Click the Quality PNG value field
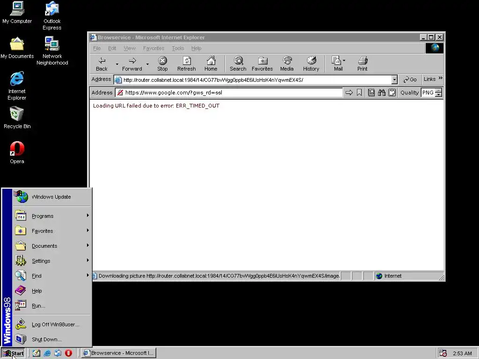 [x=428, y=93]
